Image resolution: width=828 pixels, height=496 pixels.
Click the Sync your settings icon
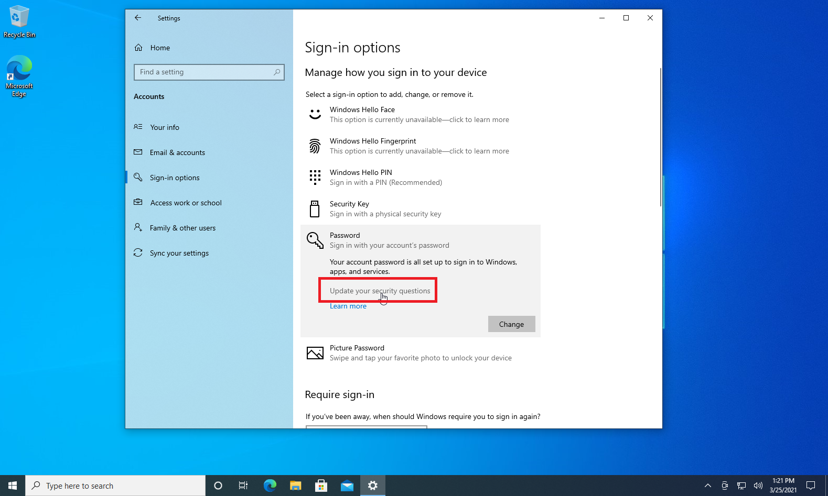coord(138,252)
